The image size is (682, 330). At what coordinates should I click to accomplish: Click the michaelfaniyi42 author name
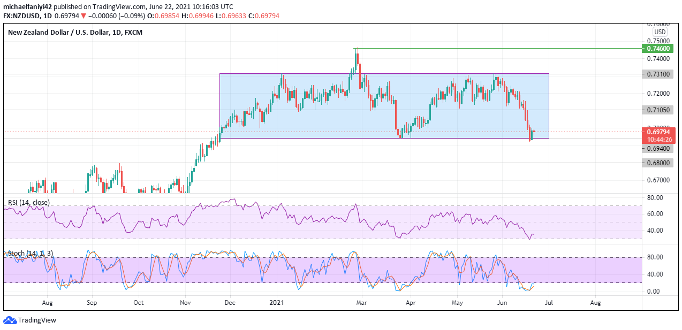point(27,7)
